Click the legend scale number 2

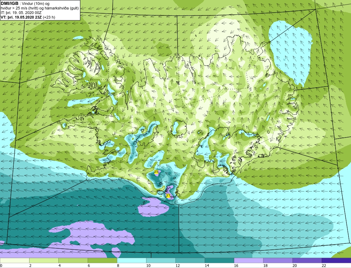coord(30,266)
